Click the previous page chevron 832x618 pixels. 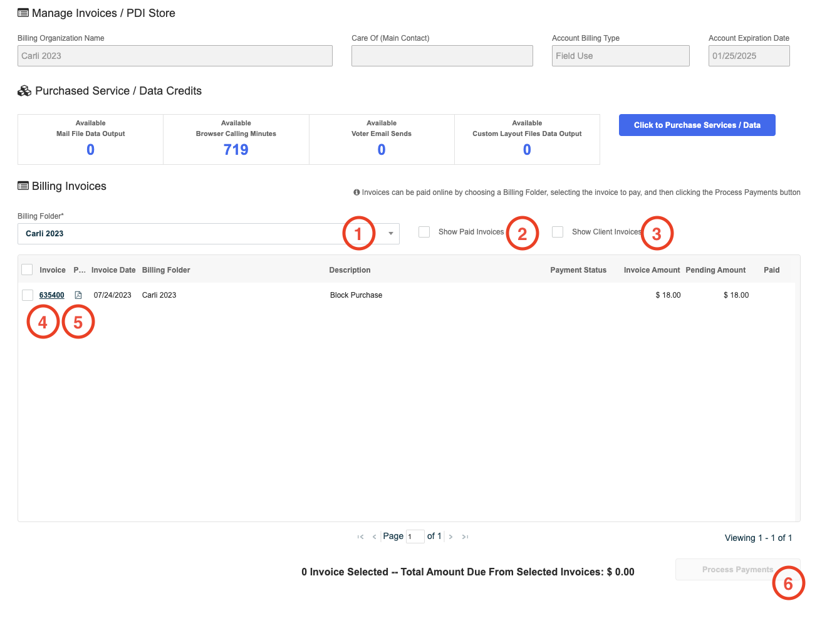point(374,537)
